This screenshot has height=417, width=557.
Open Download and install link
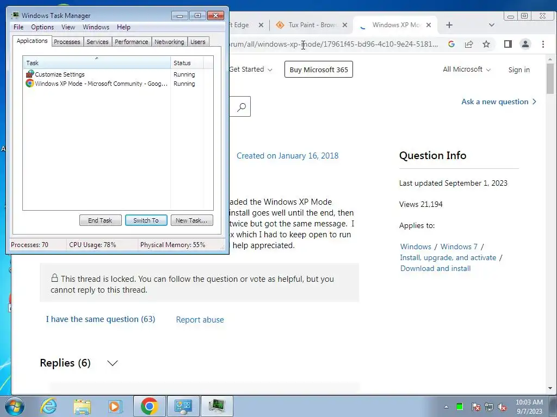point(436,268)
